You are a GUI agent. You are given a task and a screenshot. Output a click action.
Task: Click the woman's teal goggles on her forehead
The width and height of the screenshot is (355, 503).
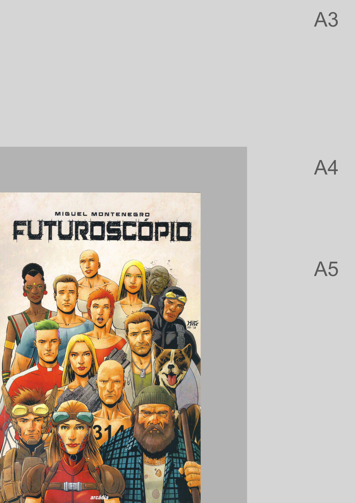[72, 418]
